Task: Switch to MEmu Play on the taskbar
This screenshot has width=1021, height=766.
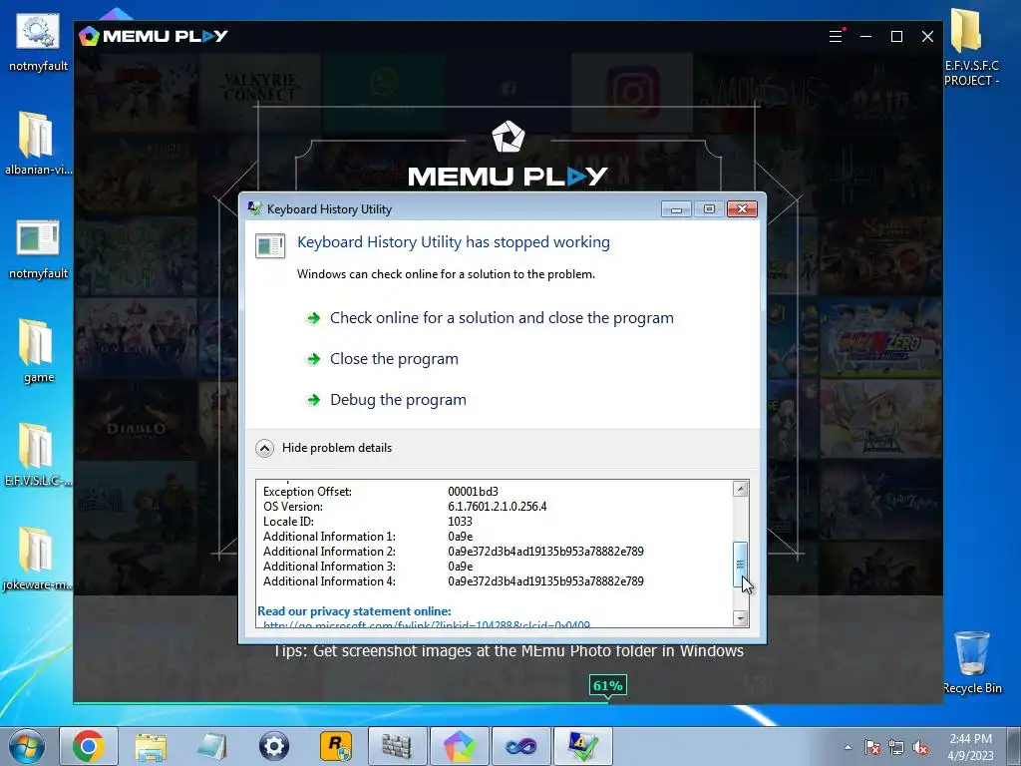Action: [x=459, y=746]
